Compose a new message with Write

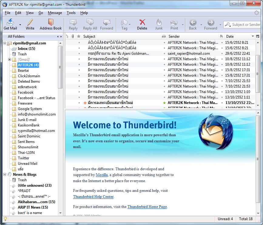30,24
